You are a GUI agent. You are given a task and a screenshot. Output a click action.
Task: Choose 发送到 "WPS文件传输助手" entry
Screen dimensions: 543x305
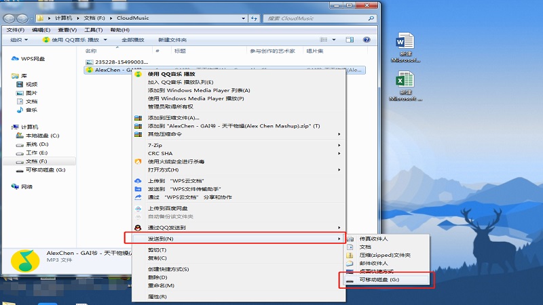[239, 189]
